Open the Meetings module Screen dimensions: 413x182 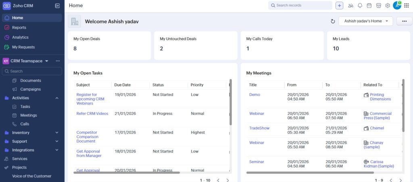tap(29, 115)
